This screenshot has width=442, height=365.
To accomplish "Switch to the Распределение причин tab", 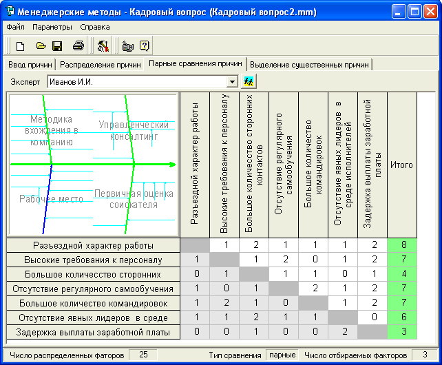I will (x=100, y=65).
